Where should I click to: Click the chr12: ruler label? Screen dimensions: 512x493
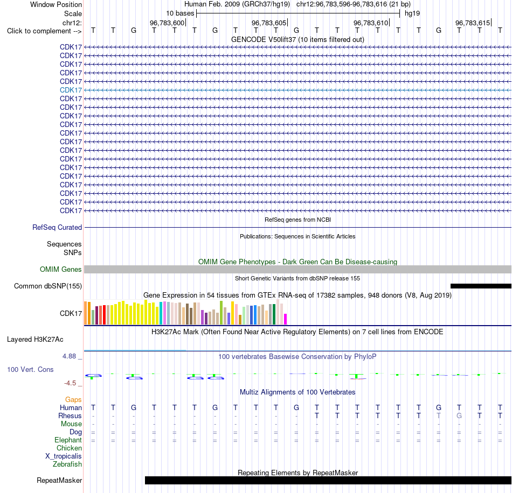(x=72, y=23)
